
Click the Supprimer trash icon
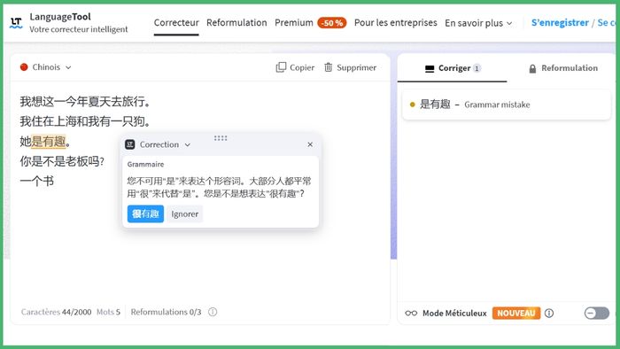(329, 67)
